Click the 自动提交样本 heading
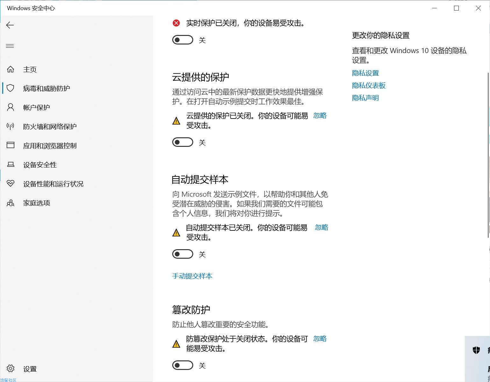The width and height of the screenshot is (490, 382). [200, 180]
